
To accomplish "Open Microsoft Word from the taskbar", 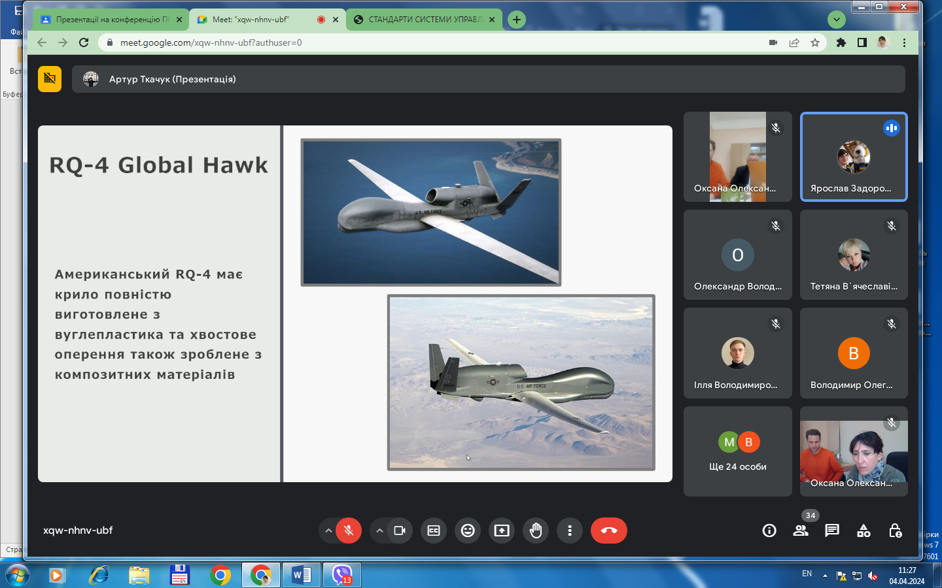I will point(302,575).
